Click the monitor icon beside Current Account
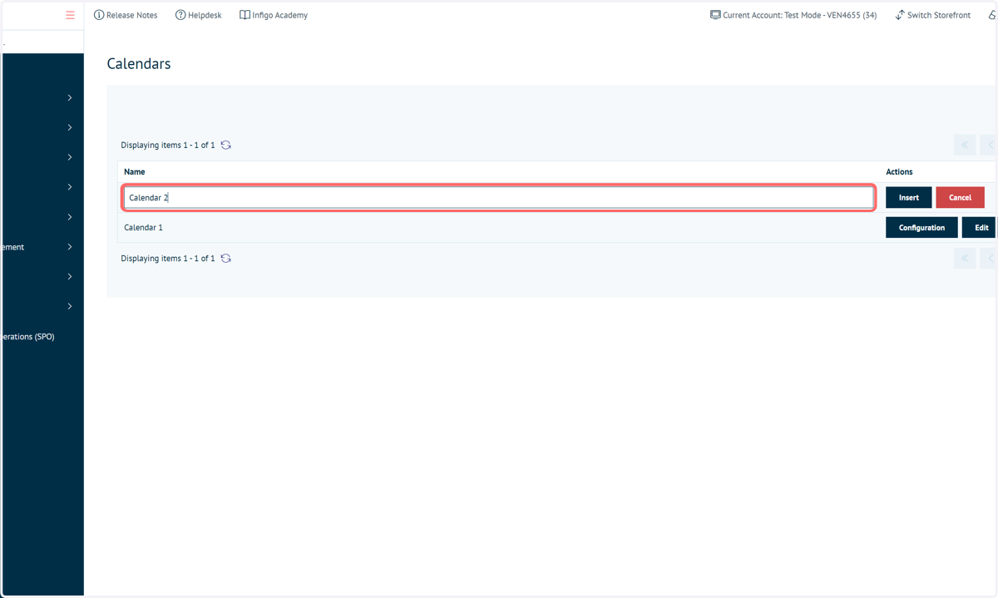Image resolution: width=998 pixels, height=598 pixels. click(715, 15)
